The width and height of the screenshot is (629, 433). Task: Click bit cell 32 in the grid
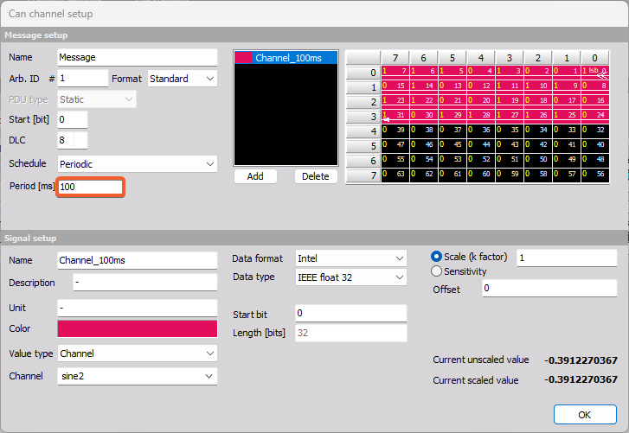pyautogui.click(x=595, y=130)
